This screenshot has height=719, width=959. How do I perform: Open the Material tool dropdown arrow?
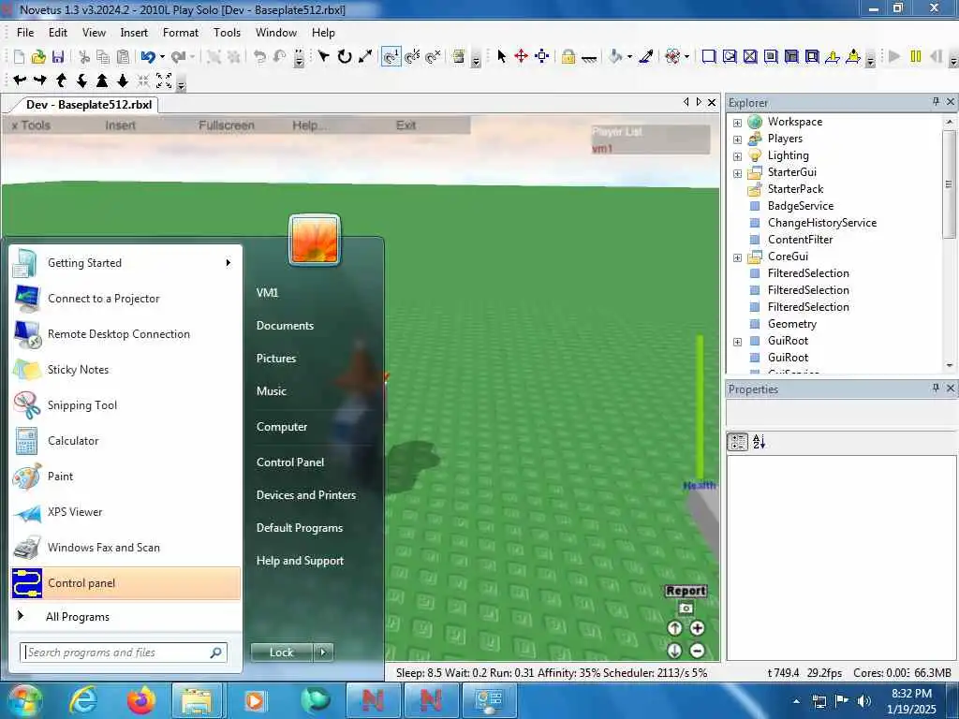pyautogui.click(x=686, y=57)
